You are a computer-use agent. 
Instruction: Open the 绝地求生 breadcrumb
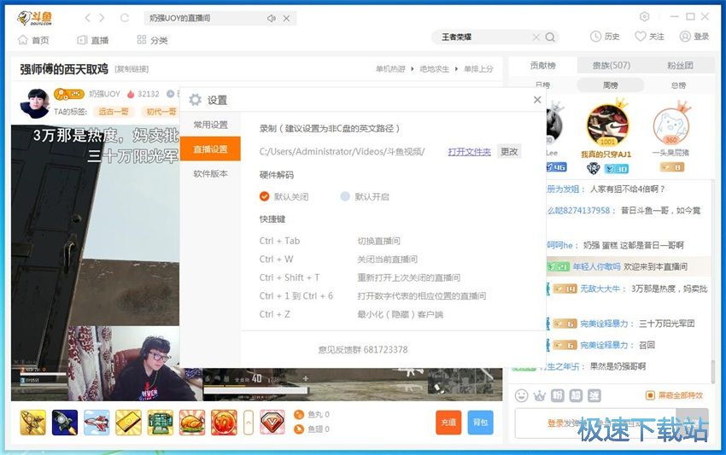[434, 69]
